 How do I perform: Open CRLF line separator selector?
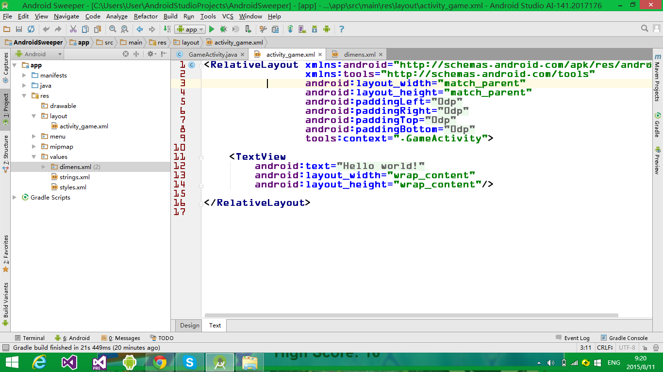click(605, 348)
